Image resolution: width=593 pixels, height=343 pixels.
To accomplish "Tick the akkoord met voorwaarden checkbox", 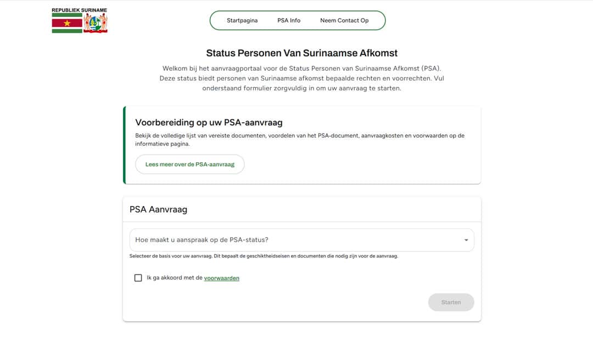I will [138, 278].
